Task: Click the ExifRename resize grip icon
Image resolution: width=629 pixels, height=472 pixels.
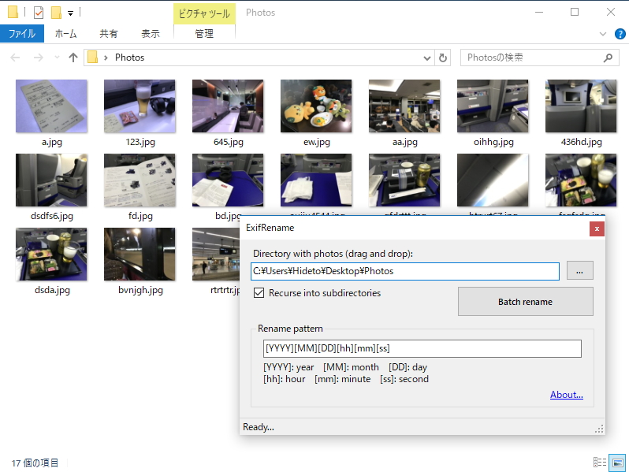Action: point(599,429)
